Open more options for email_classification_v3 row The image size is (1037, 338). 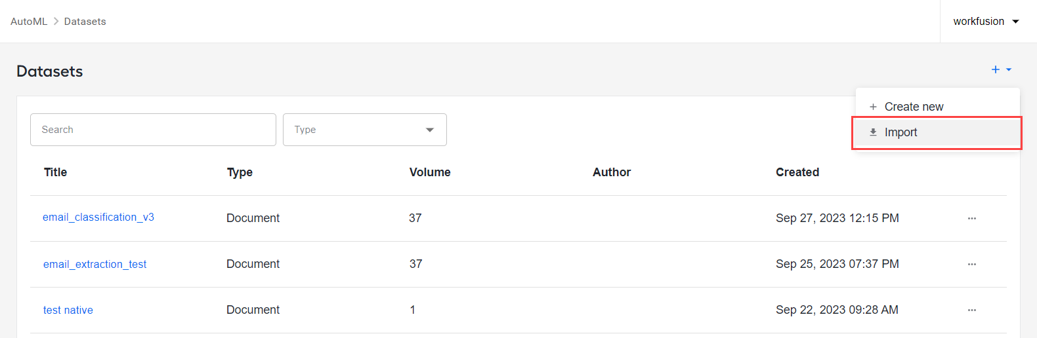point(972,218)
